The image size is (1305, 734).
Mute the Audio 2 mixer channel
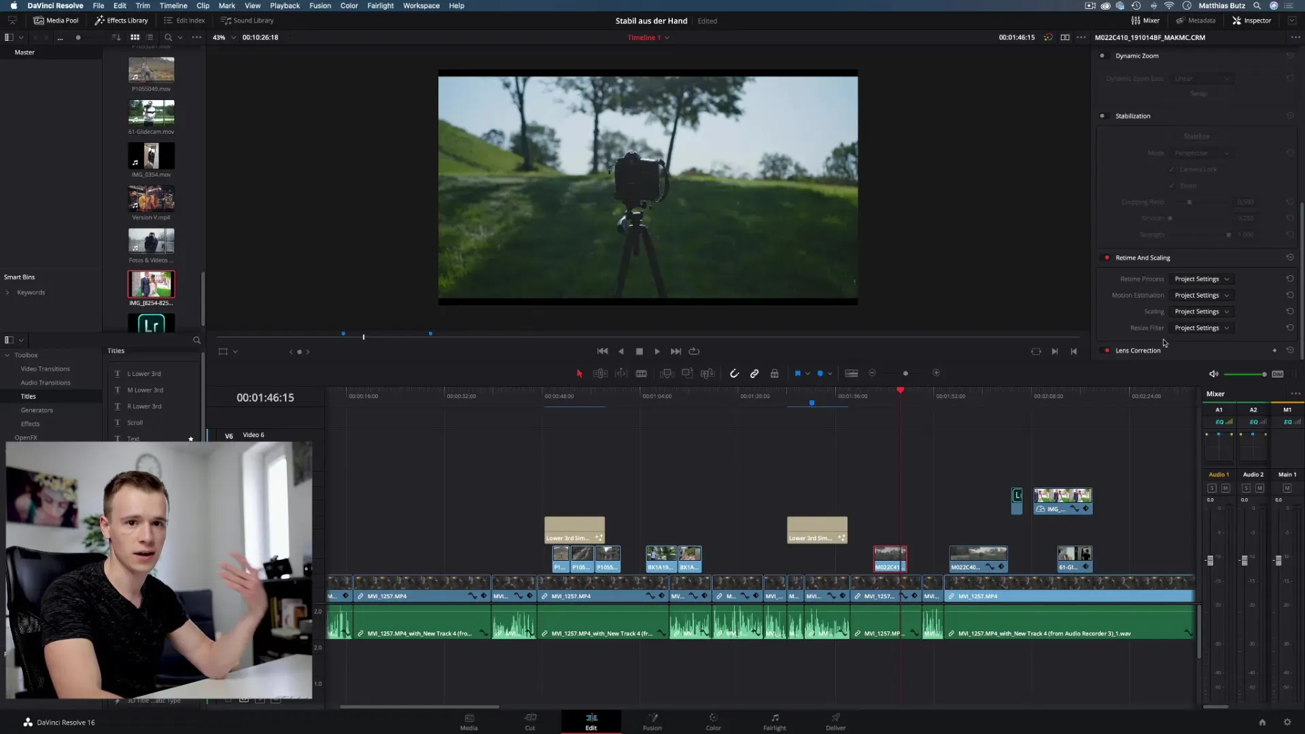click(1259, 489)
